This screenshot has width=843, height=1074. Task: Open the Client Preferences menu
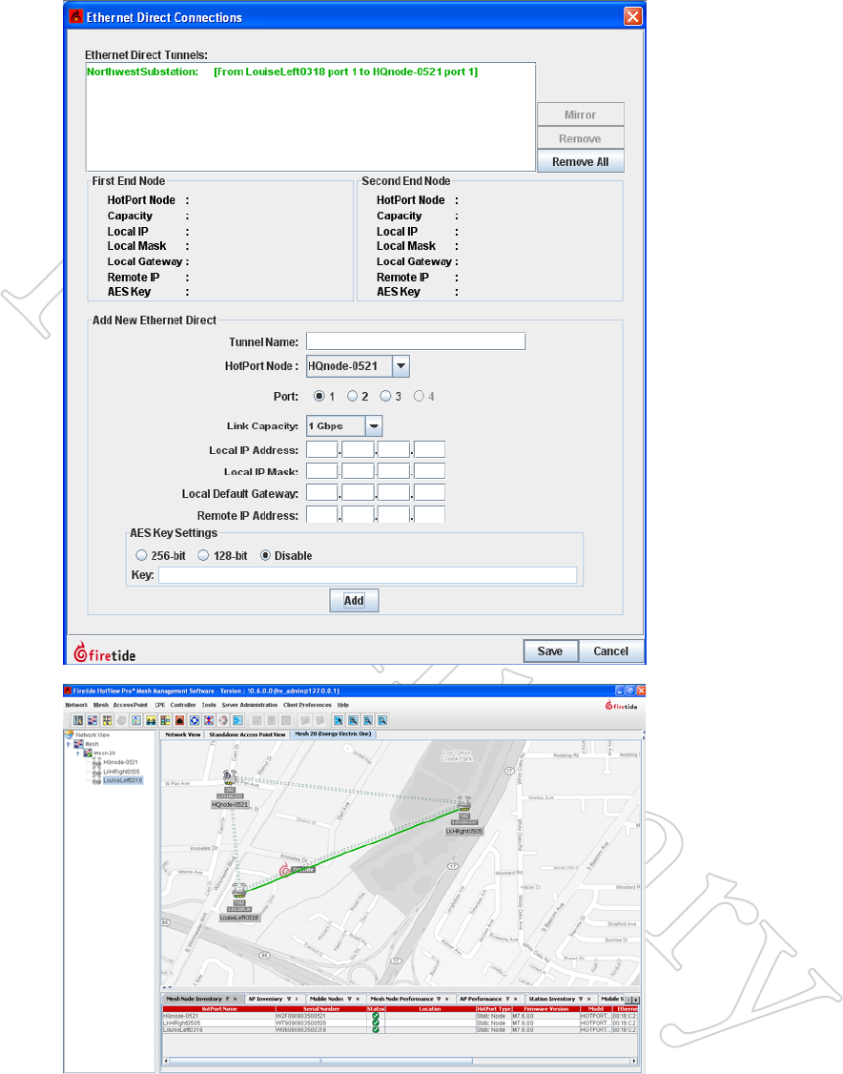pyautogui.click(x=307, y=705)
